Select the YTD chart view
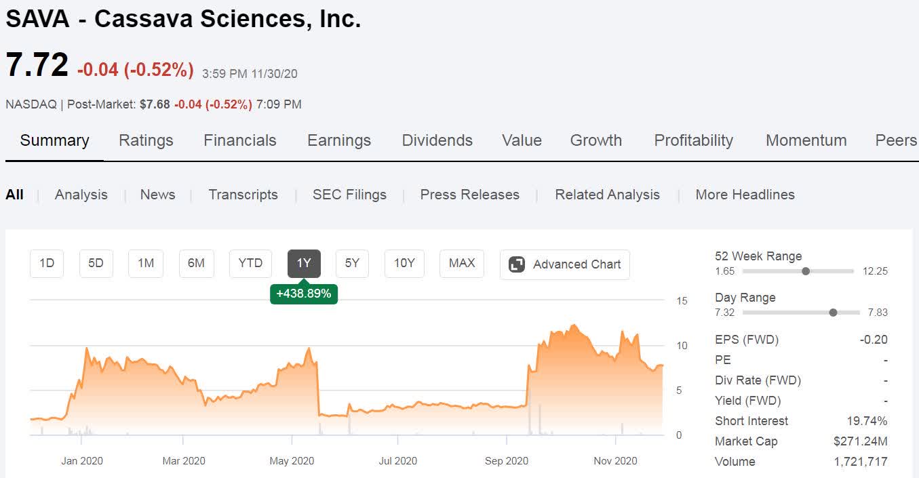 pyautogui.click(x=250, y=264)
